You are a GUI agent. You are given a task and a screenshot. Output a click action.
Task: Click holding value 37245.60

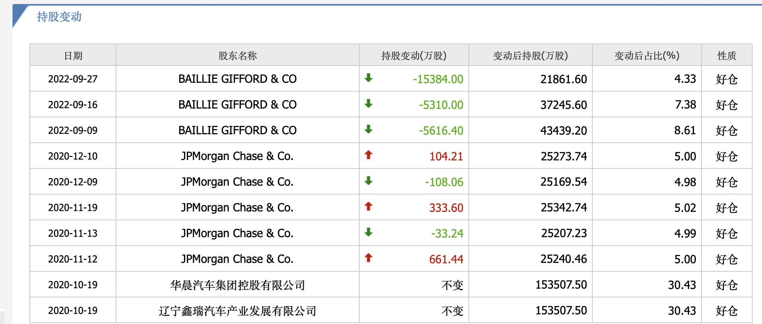563,105
